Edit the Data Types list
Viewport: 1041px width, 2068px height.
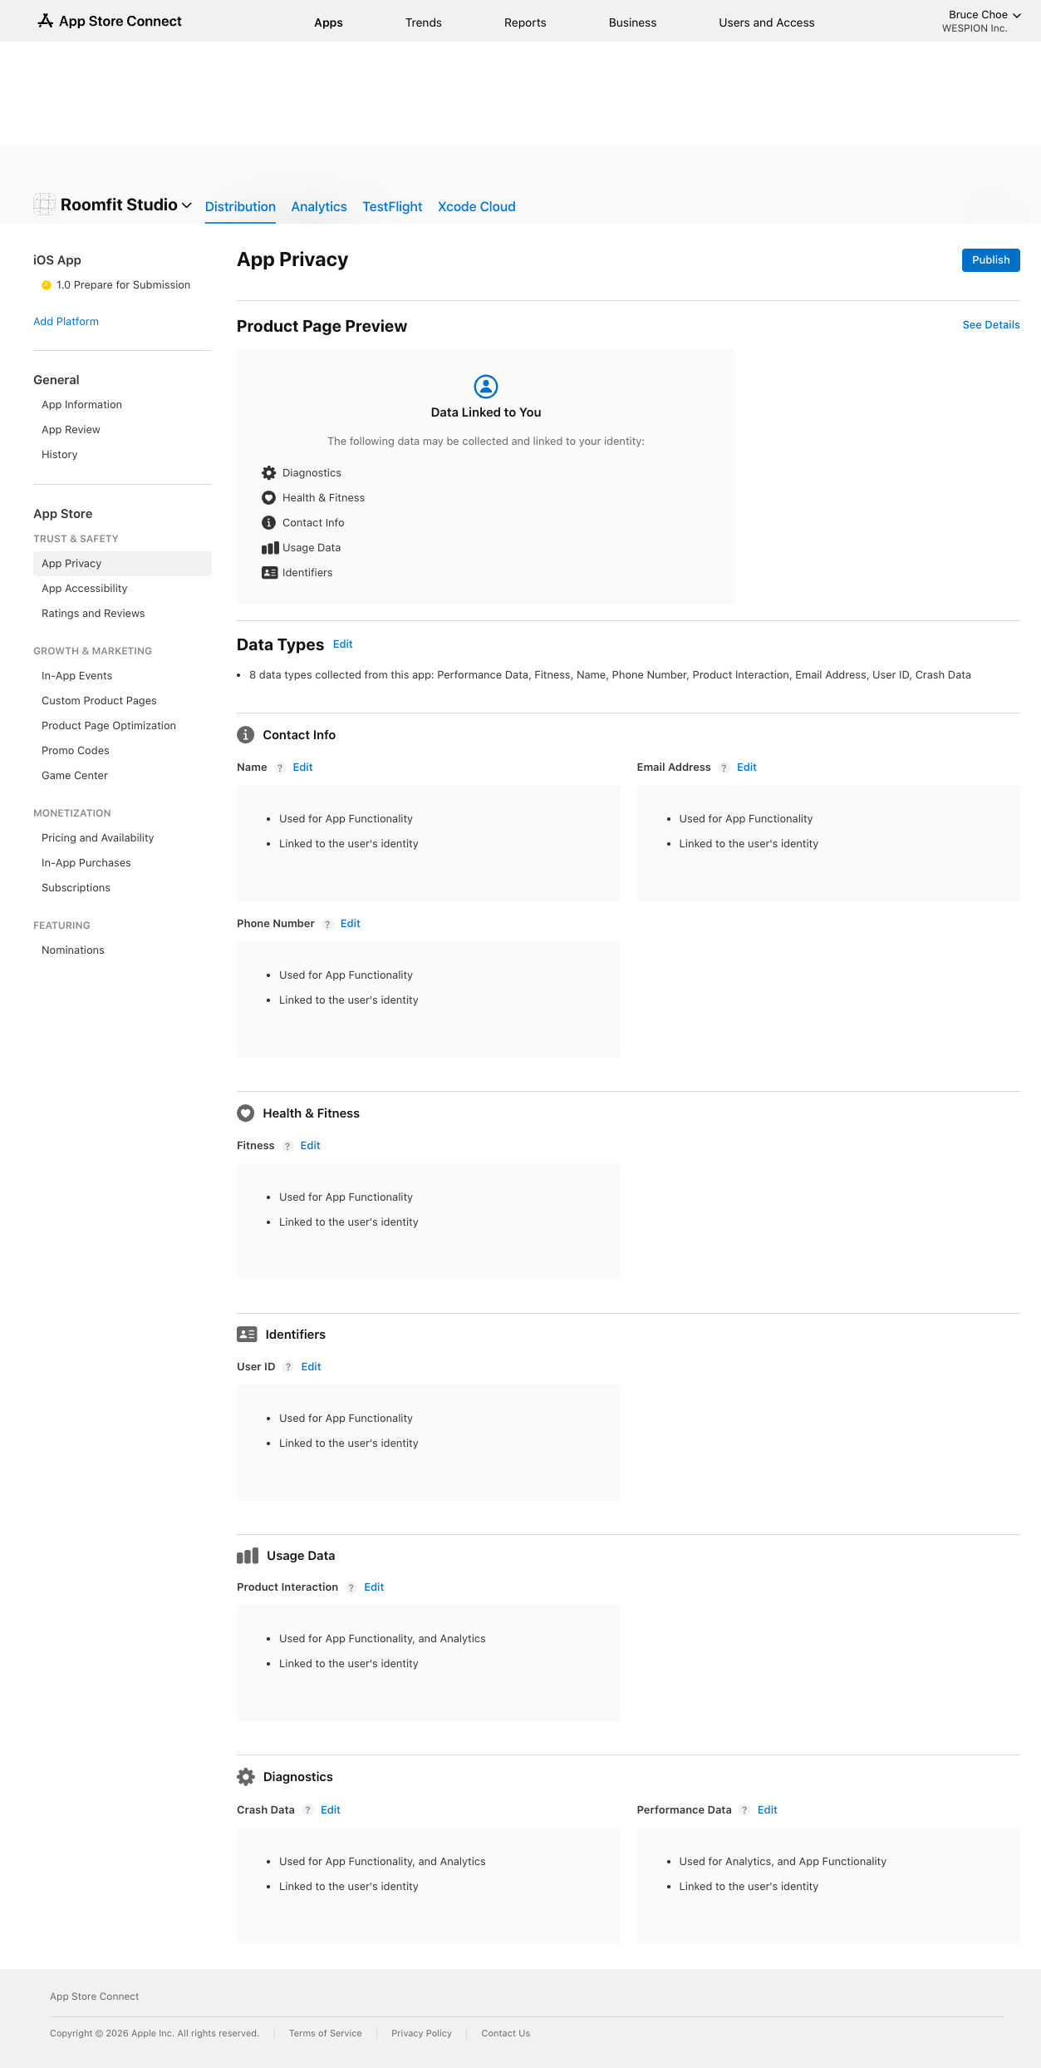342,644
